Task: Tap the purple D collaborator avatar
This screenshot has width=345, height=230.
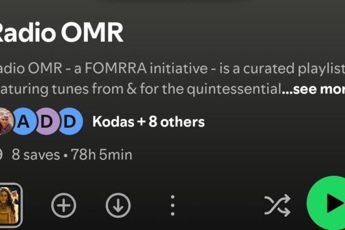Action: click(x=47, y=121)
